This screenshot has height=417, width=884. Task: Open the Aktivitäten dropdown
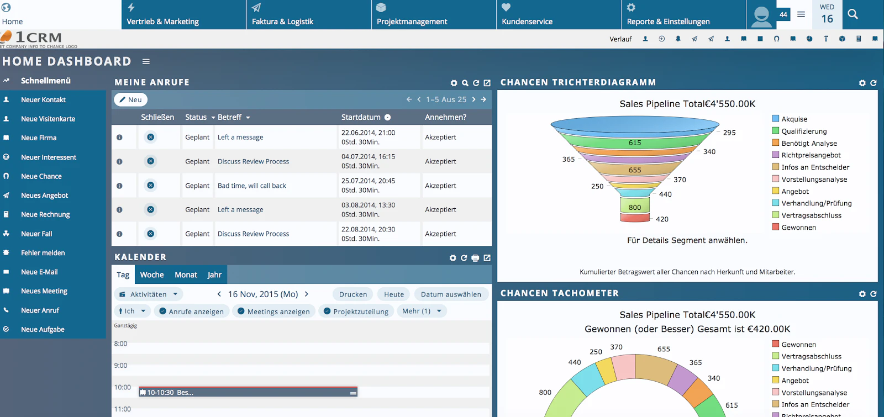pos(149,294)
